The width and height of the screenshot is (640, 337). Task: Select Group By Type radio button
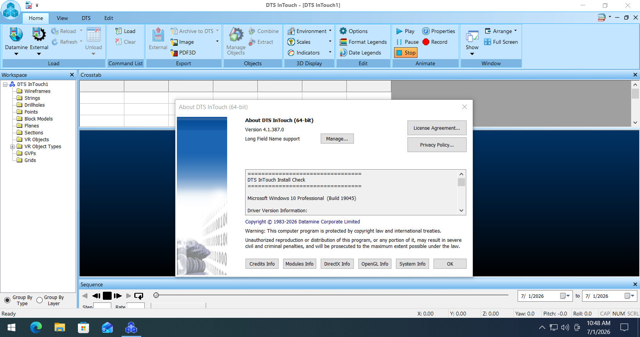(x=7, y=300)
